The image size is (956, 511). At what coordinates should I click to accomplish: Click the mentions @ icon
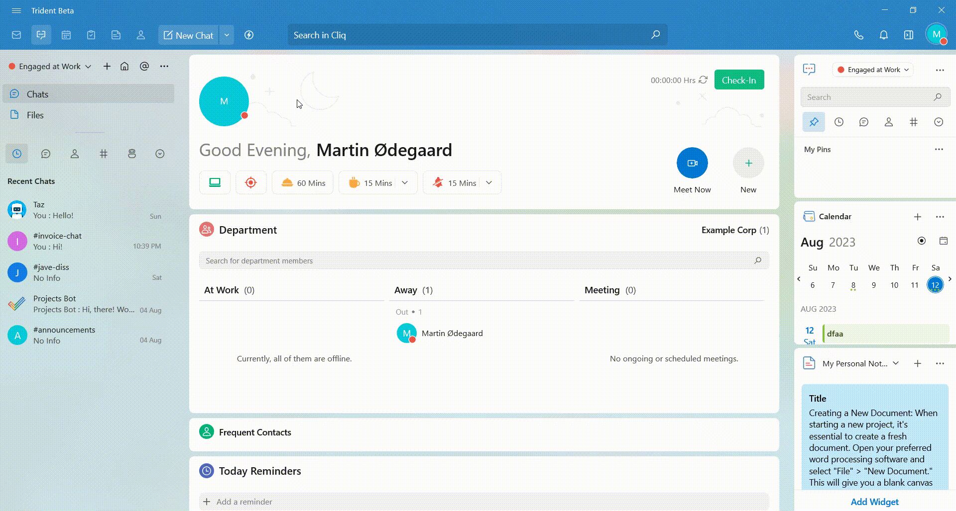144,66
